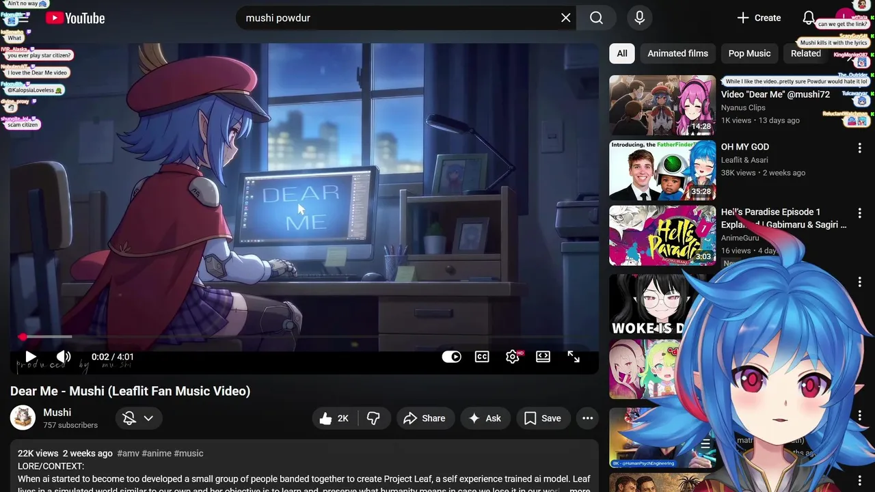Save the video to a playlist
This screenshot has width=875, height=492.
[543, 418]
